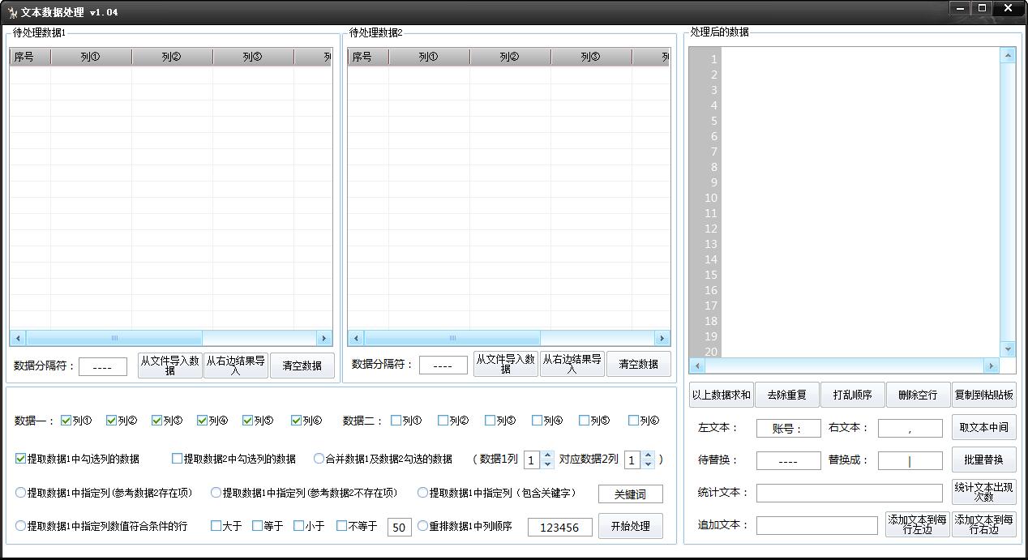Screen dimensions: 1028x560
Task: Focus the 追加文本 input field
Action: click(x=817, y=525)
